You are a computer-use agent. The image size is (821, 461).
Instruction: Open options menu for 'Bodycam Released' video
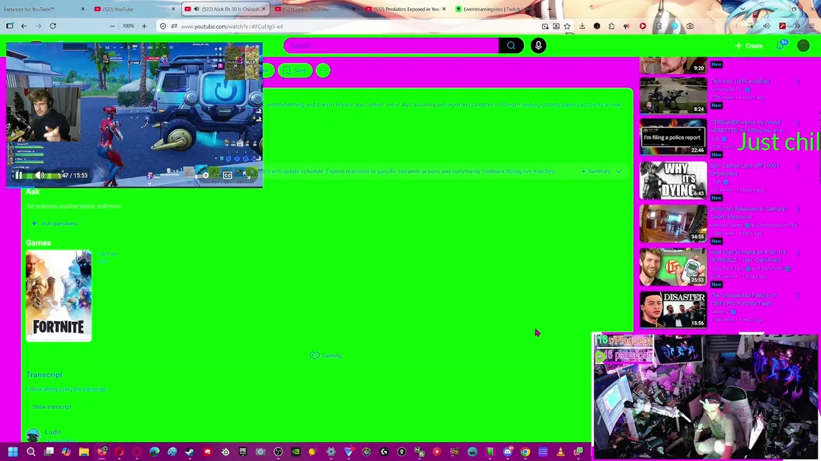pyautogui.click(x=797, y=211)
